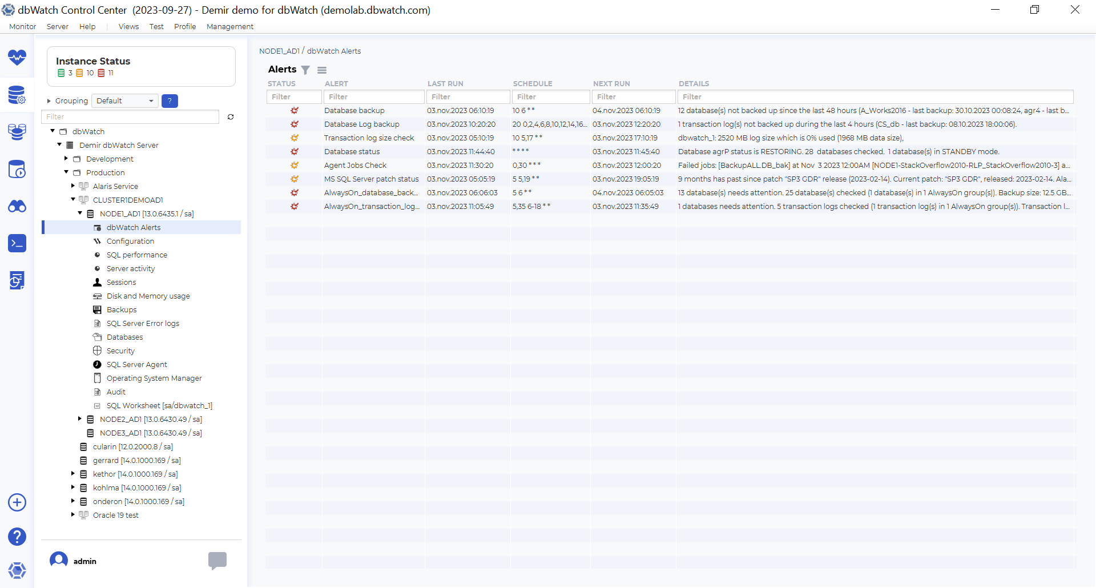Open the database farm sidebar icon
1096x588 pixels.
[x=17, y=132]
